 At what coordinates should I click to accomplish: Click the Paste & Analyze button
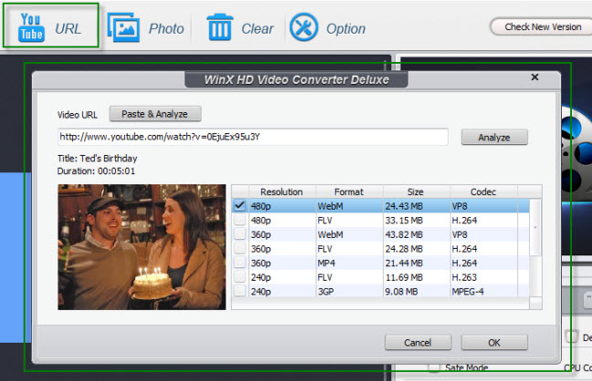[154, 114]
